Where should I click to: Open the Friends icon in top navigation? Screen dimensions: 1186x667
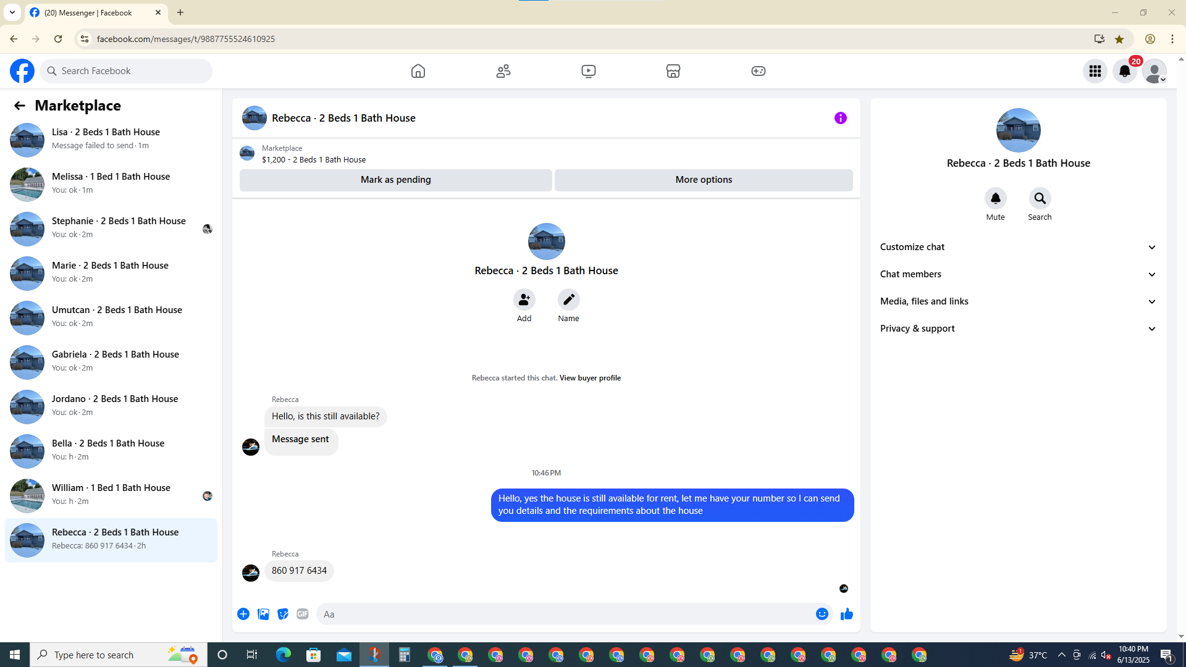pyautogui.click(x=503, y=71)
